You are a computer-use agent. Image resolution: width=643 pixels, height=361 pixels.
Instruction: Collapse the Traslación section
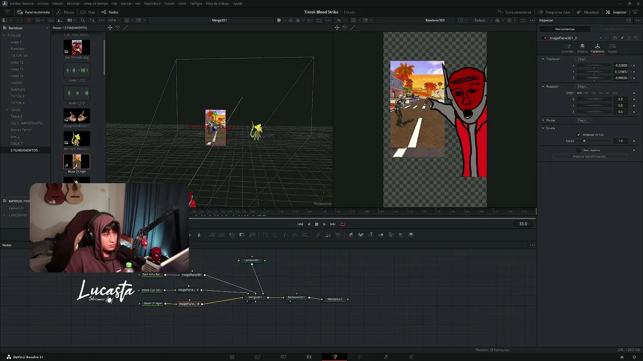543,59
